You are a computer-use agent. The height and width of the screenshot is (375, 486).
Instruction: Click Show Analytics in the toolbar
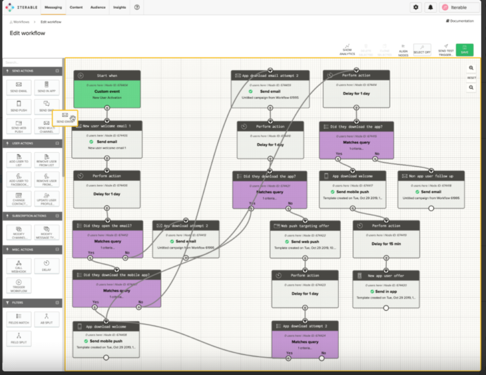click(347, 50)
